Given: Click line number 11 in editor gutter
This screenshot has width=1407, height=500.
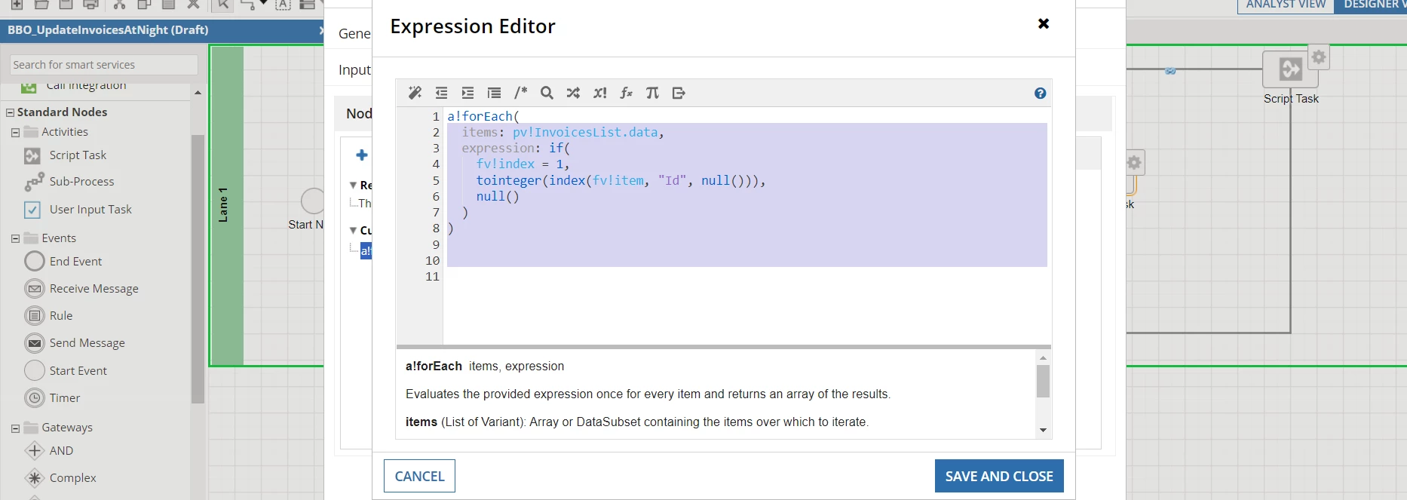Looking at the screenshot, I should pos(432,277).
